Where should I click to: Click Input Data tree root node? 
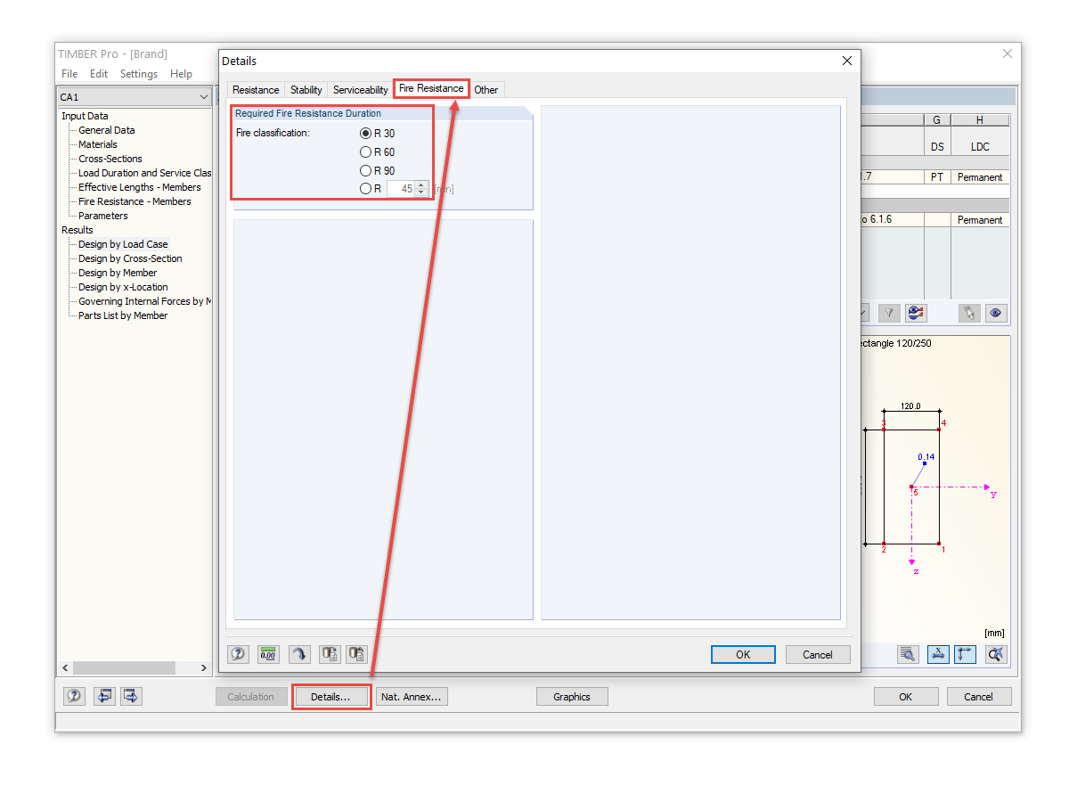pyautogui.click(x=85, y=116)
